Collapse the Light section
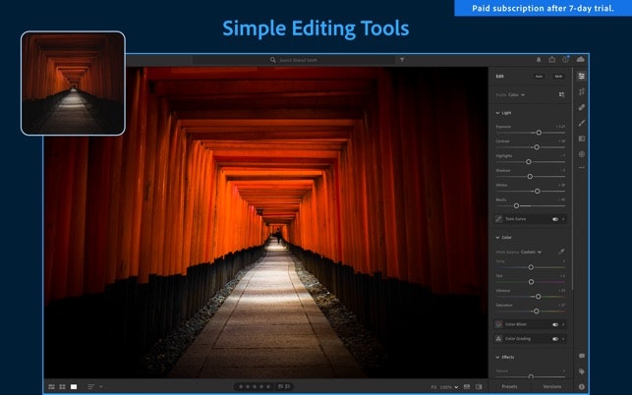632x395 pixels. (497, 112)
